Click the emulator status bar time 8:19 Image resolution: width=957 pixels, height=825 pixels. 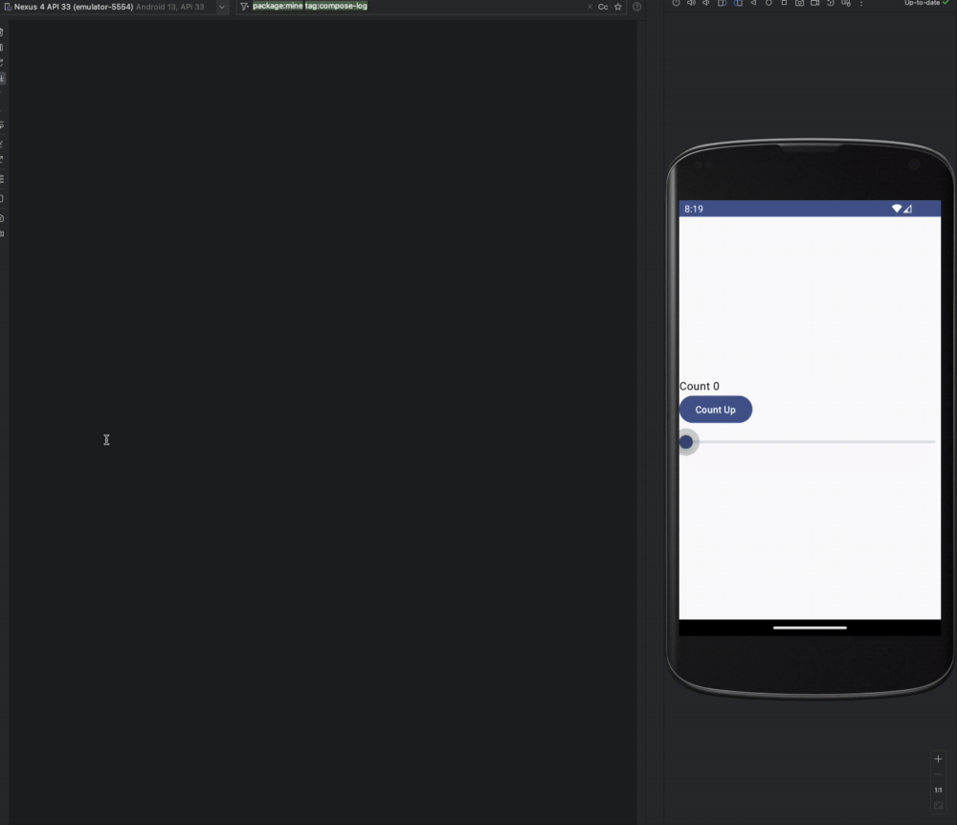(694, 209)
